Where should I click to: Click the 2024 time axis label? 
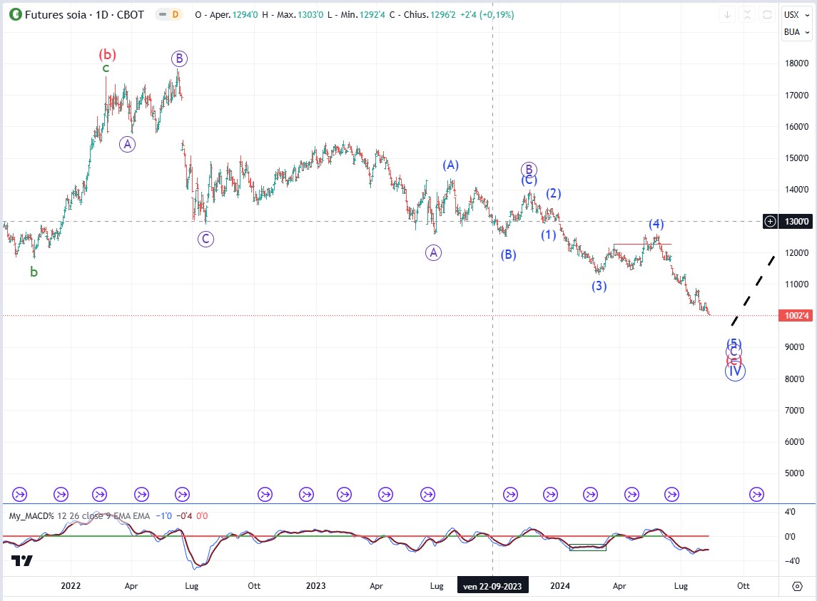pyautogui.click(x=560, y=586)
